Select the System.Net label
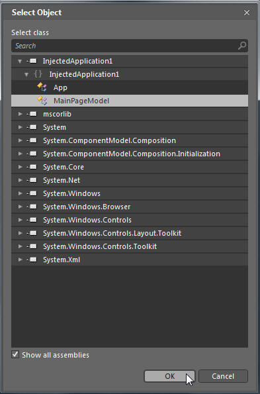Viewport: 260px width, 394px height. (62, 180)
